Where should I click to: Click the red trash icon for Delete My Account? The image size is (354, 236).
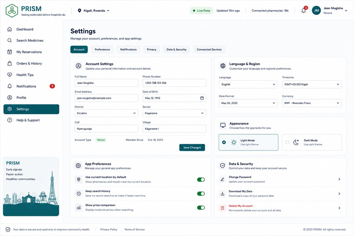coord(222,208)
